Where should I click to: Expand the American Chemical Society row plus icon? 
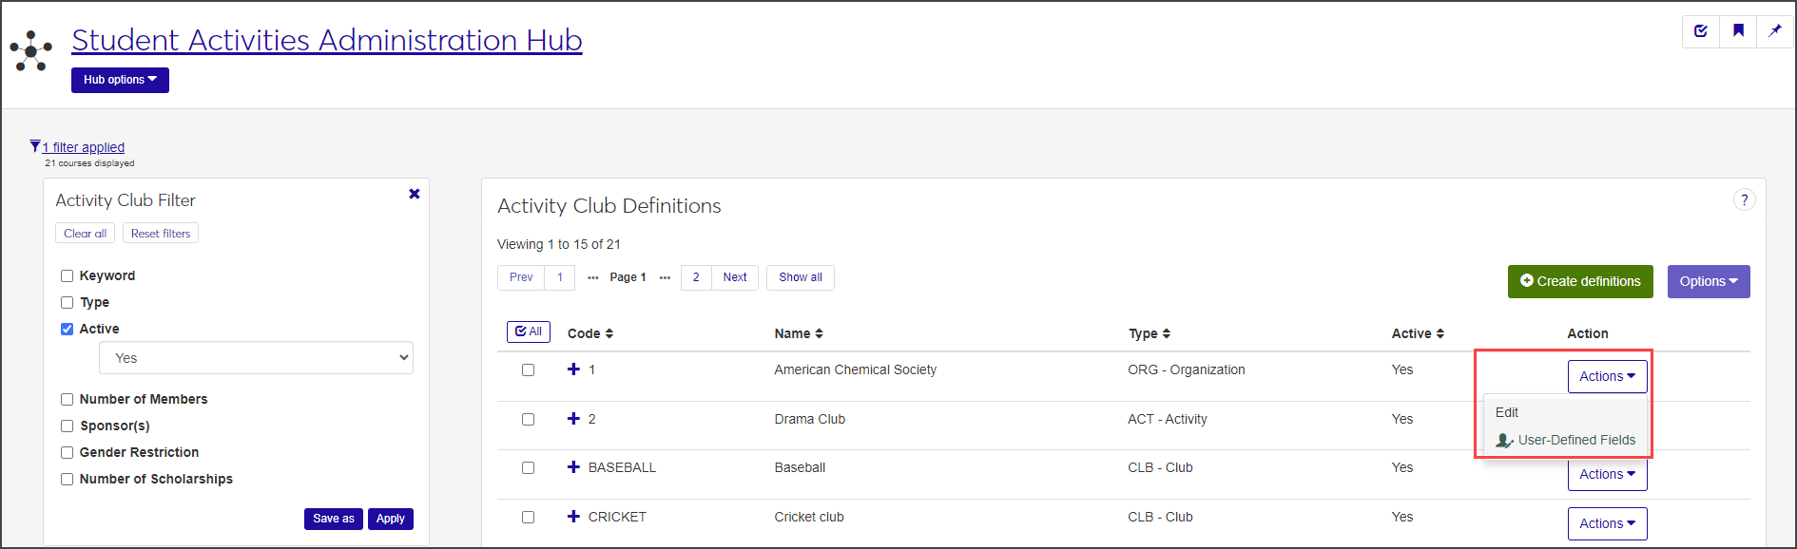click(573, 369)
